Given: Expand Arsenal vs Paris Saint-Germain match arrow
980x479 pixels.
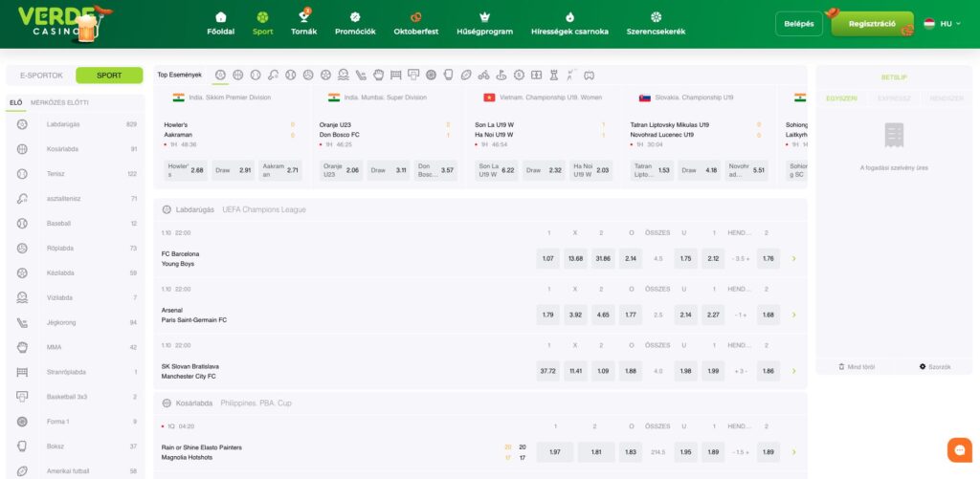Looking at the screenshot, I should 793,315.
